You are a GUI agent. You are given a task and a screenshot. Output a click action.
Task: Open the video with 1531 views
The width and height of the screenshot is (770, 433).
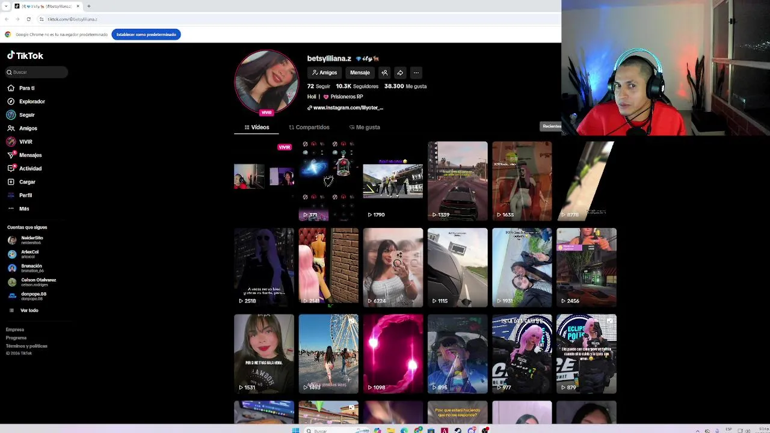pyautogui.click(x=264, y=354)
